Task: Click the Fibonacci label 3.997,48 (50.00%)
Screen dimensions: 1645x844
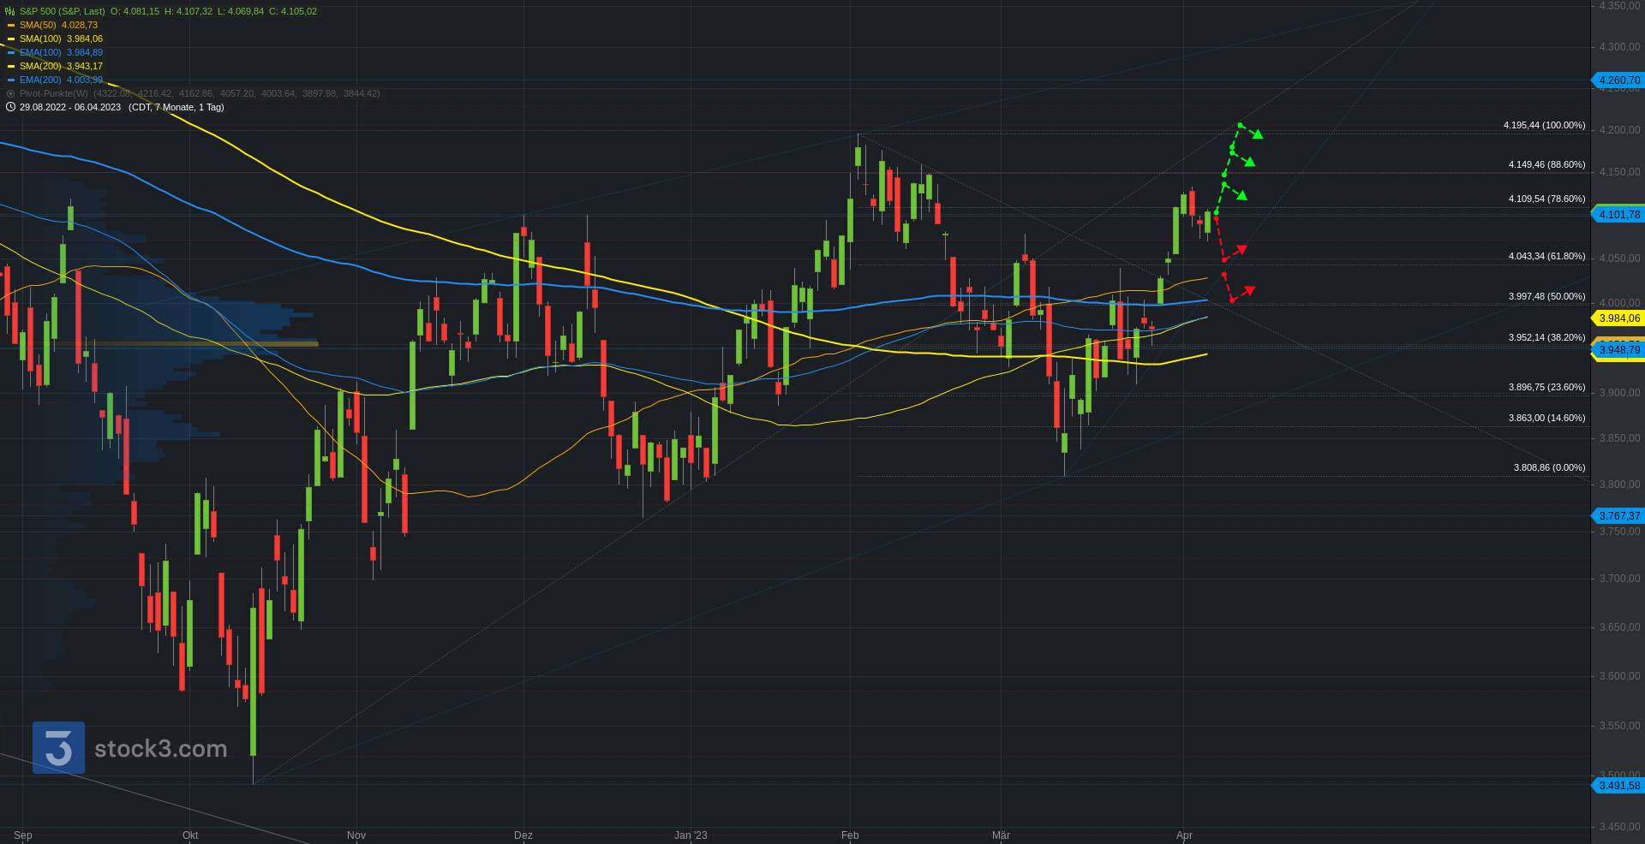Action: 1546,296
